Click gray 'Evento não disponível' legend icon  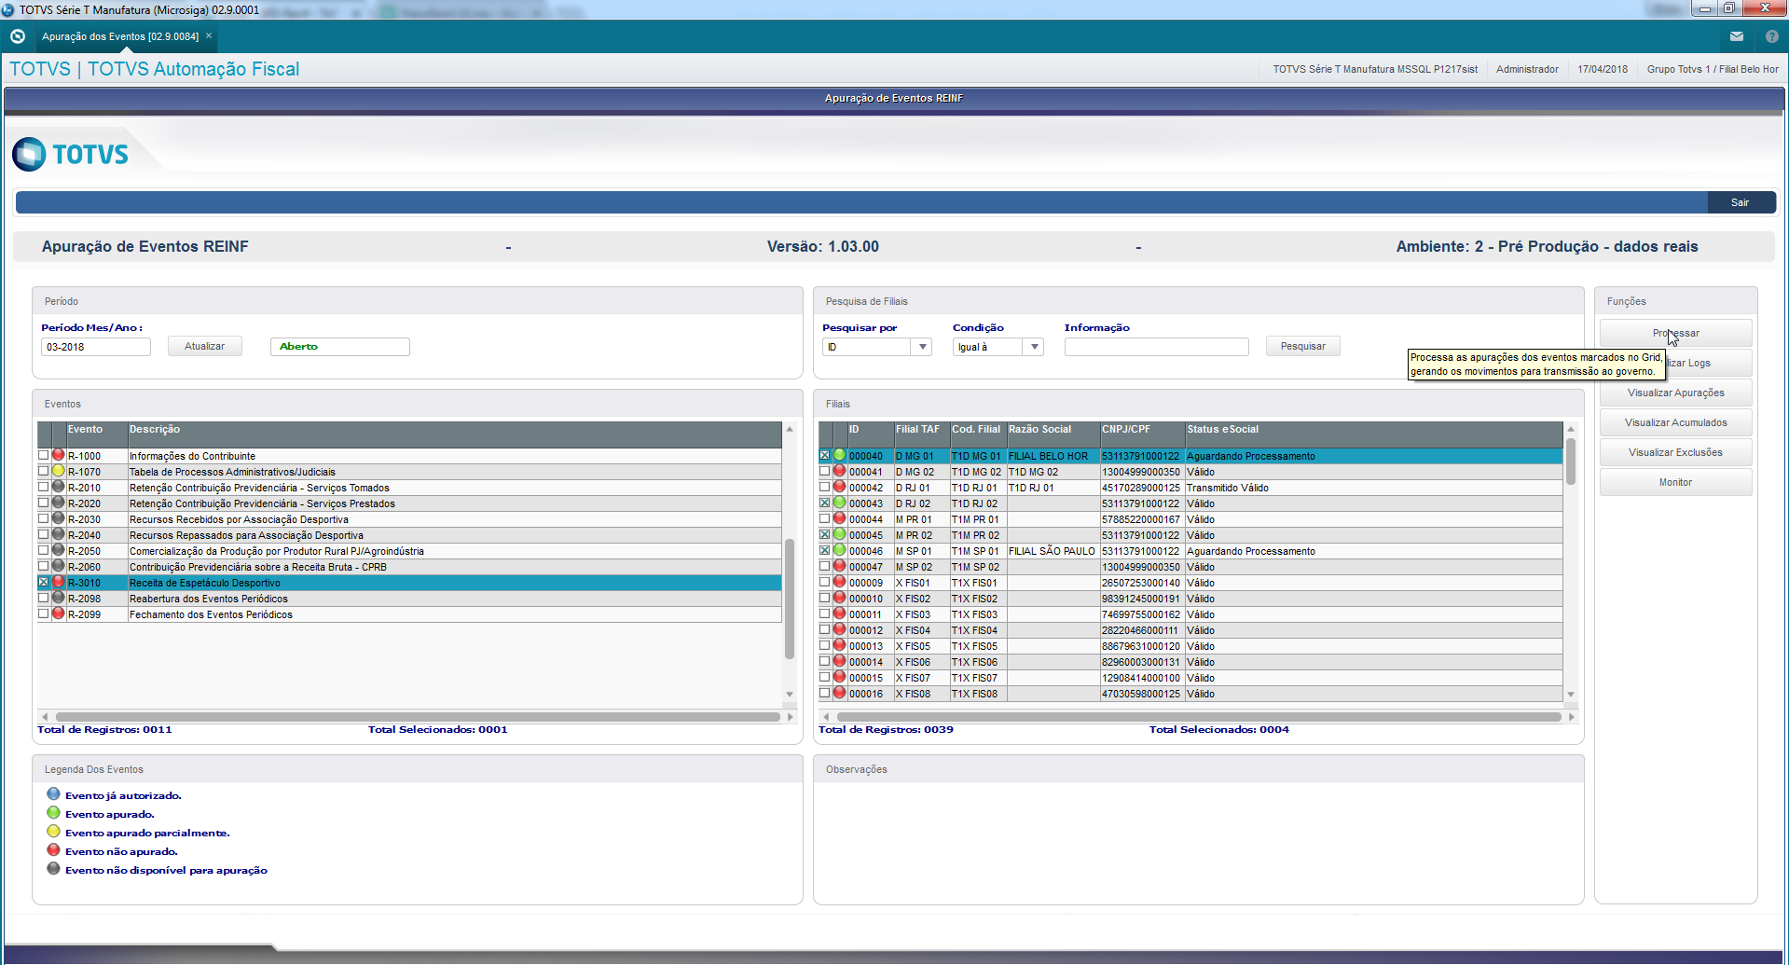[x=53, y=869]
